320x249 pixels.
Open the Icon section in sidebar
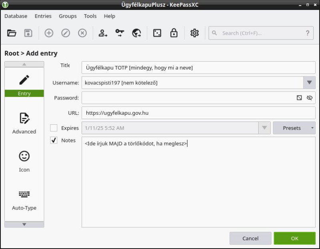(x=24, y=161)
